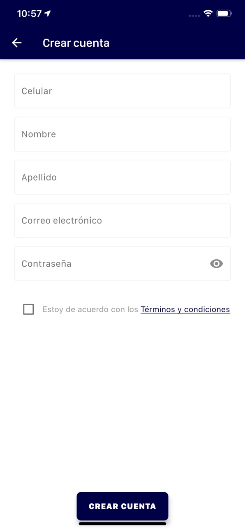Tap the battery indicator icon
The height and width of the screenshot is (530, 245).
pyautogui.click(x=224, y=14)
